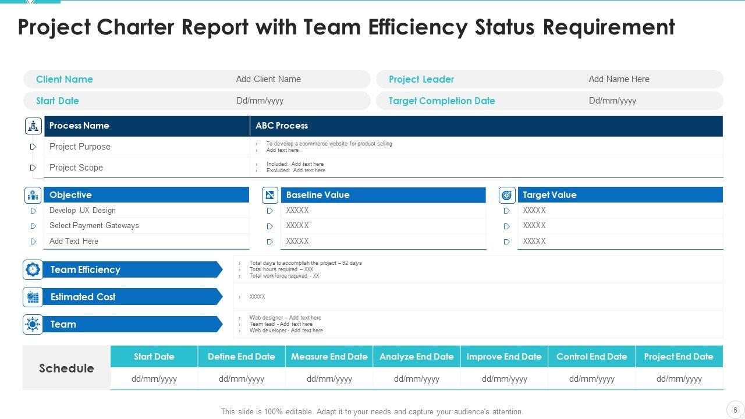Select the Measure End Date column header
Image resolution: width=745 pixels, height=419 pixels.
[x=329, y=357]
